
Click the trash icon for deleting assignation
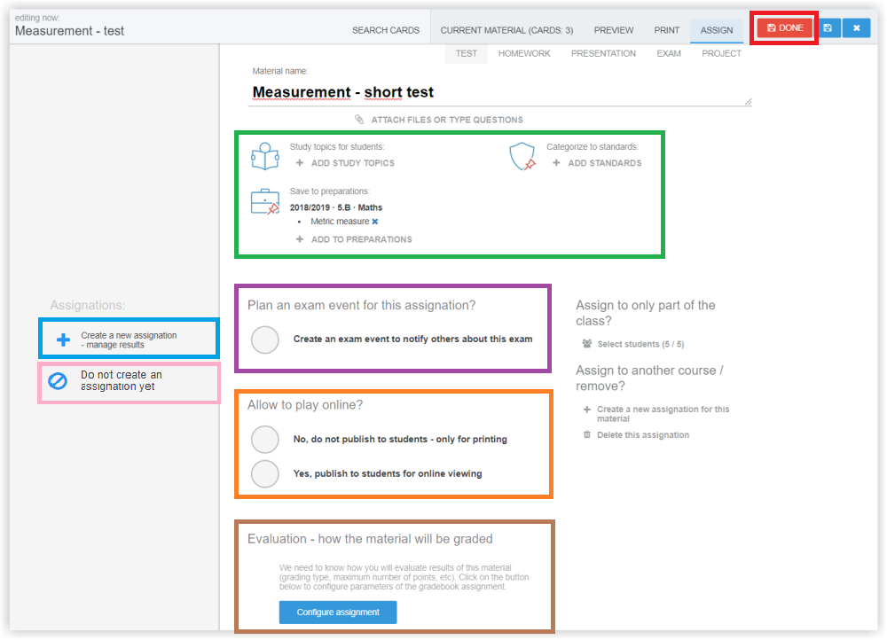[587, 434]
